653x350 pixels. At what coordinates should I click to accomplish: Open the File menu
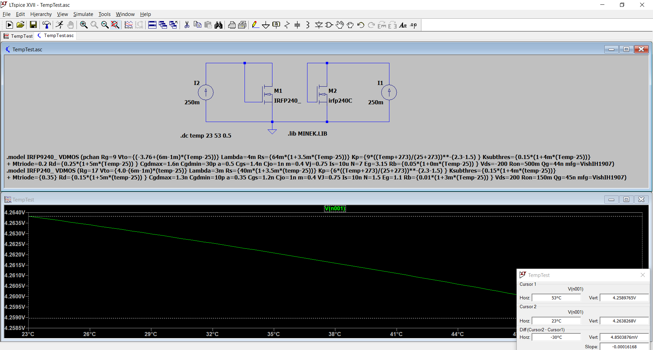[6, 14]
